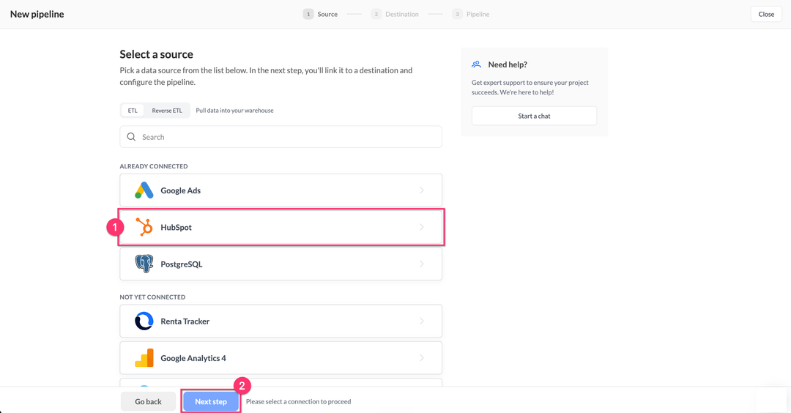Click the magnifier icon in Search field

coord(131,137)
